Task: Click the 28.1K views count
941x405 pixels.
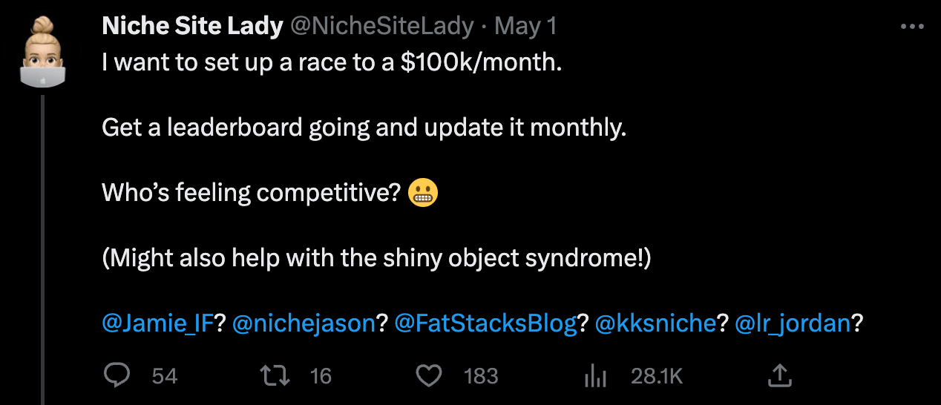Action: pyautogui.click(x=657, y=377)
